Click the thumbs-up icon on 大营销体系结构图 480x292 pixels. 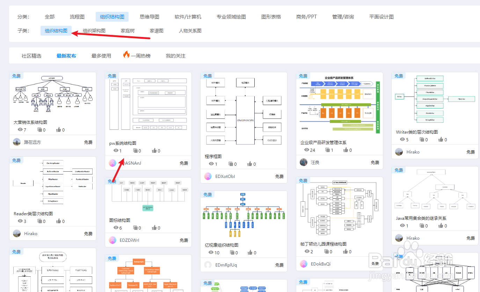58,129
